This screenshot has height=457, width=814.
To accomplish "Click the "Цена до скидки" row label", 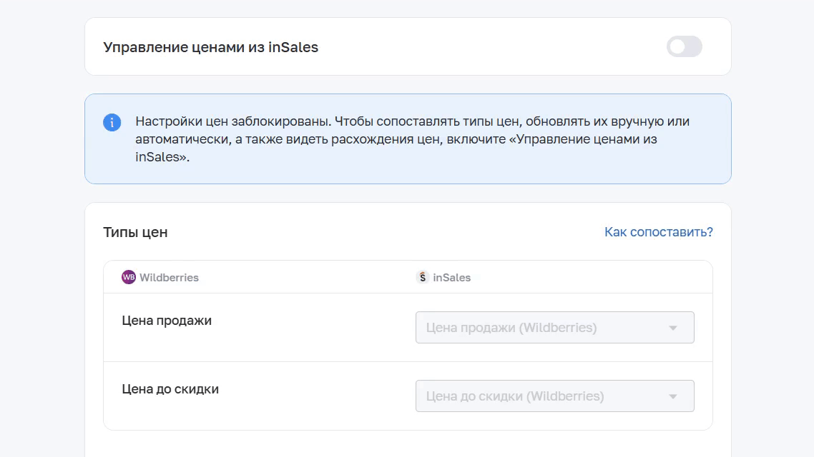I will point(170,388).
